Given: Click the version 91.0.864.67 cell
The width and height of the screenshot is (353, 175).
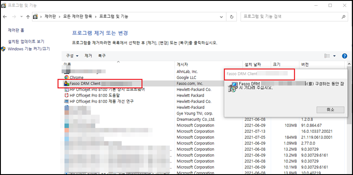Looking at the screenshot, I should (312, 125).
